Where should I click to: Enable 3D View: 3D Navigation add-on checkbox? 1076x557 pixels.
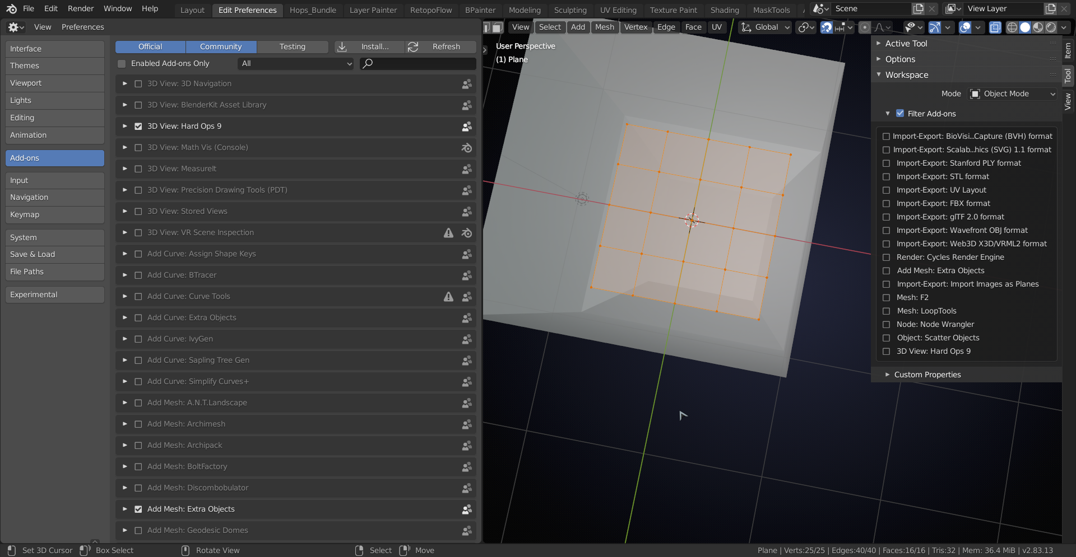[x=138, y=84]
